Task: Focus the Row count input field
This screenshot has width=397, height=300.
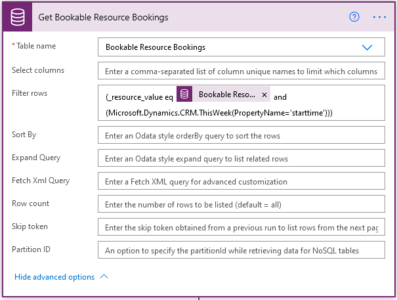Action: coord(241,204)
